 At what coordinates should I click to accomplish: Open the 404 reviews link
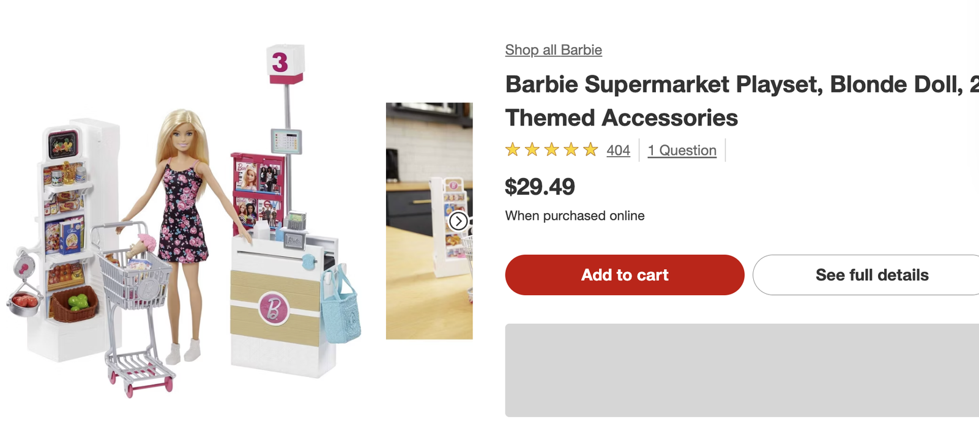coord(618,150)
